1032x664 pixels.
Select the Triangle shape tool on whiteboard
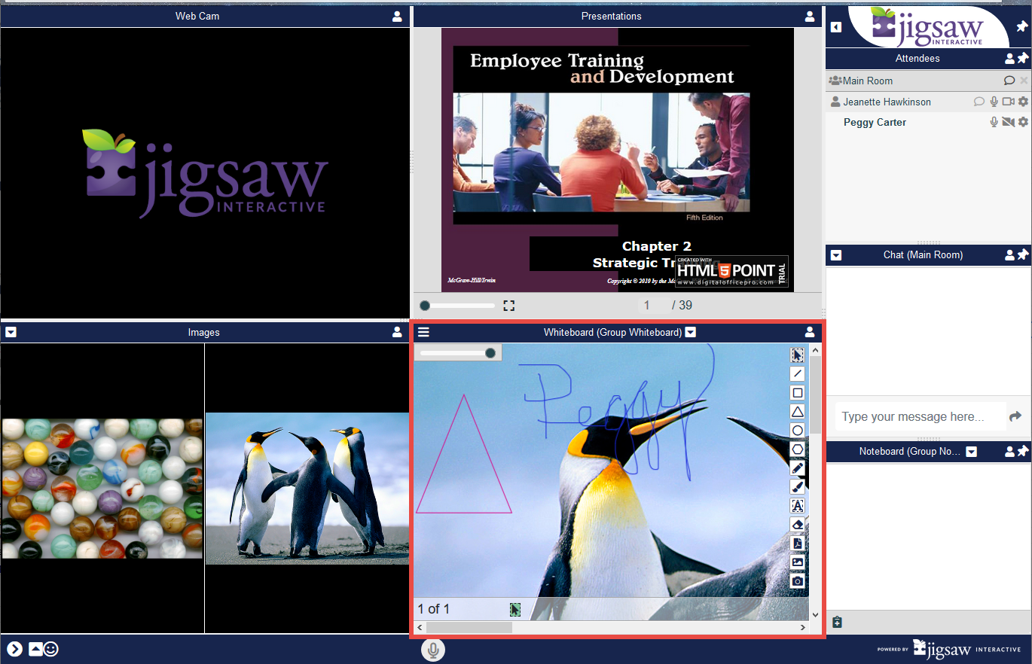[x=797, y=411]
